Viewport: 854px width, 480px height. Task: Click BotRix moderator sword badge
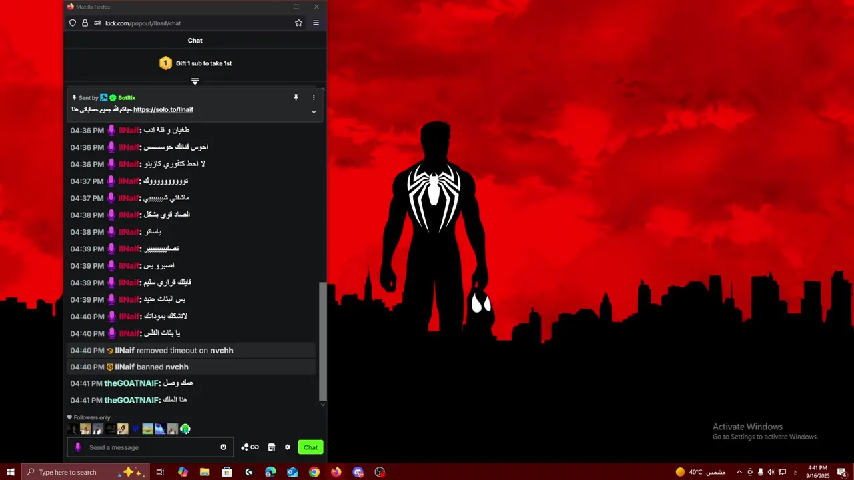(x=103, y=98)
